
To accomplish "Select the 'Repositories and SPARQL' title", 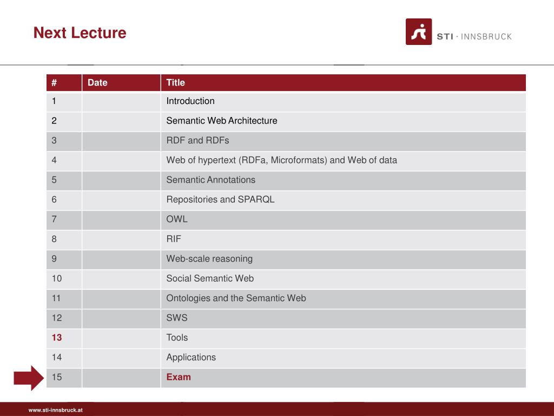I will pos(220,199).
